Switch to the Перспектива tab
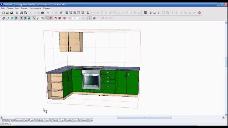The height and width of the screenshot is (128, 228). click(8, 120)
